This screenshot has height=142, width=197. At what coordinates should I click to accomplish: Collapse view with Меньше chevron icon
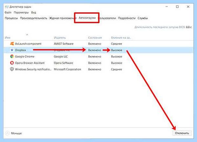point(7,133)
